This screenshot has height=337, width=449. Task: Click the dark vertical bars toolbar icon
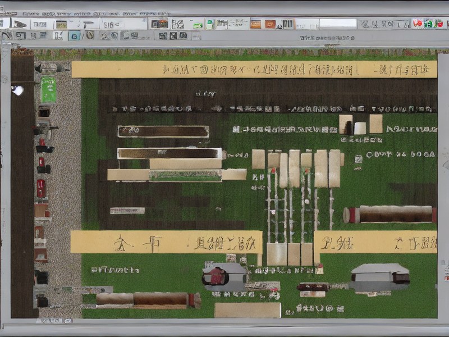point(288,24)
